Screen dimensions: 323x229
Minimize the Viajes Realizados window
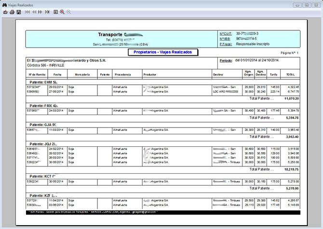pyautogui.click(x=297, y=4)
